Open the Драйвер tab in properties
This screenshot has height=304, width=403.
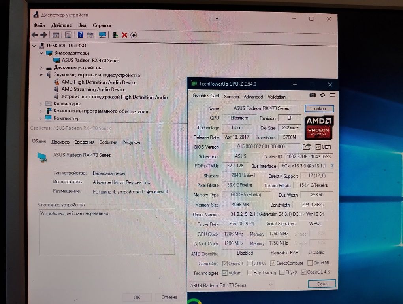tap(60, 142)
